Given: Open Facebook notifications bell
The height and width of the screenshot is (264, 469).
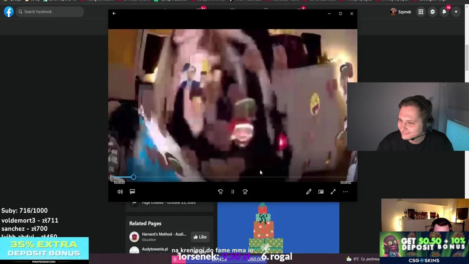Looking at the screenshot, I should coord(444,12).
